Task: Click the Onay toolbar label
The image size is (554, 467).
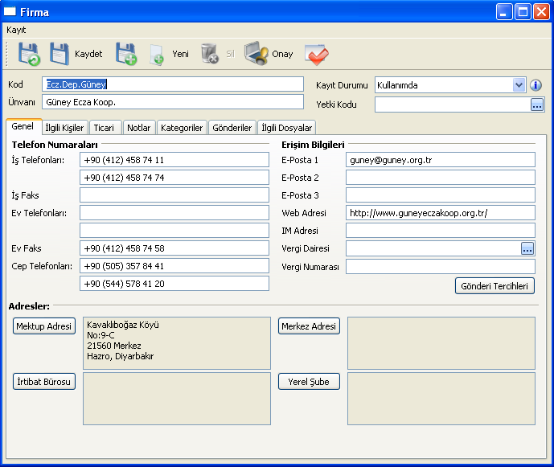Action: click(x=283, y=54)
